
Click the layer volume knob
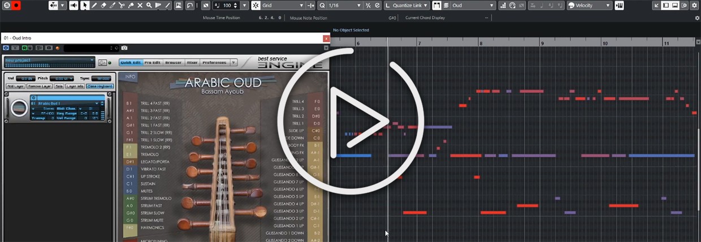[19, 108]
